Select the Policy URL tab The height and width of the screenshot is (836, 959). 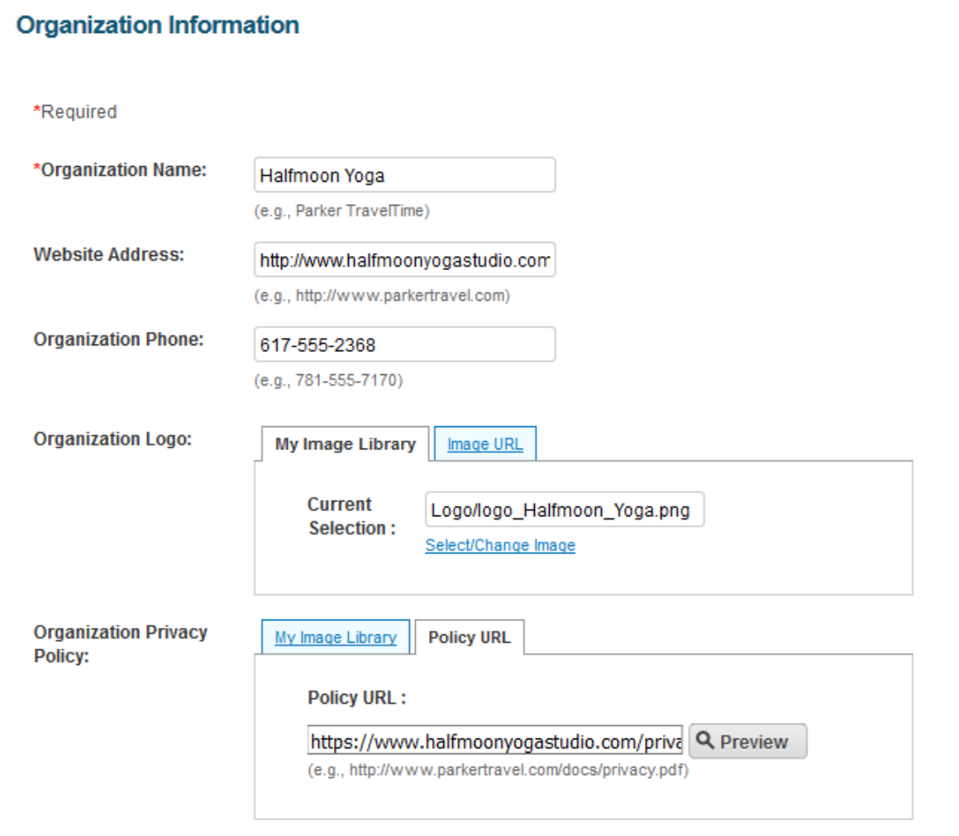(469, 638)
